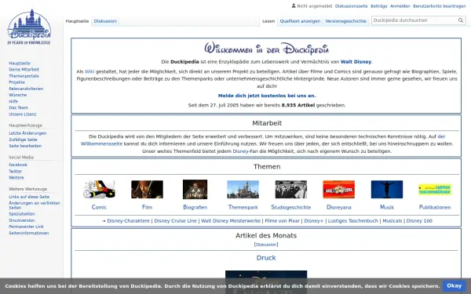Open the Druck article of the month

click(x=266, y=258)
